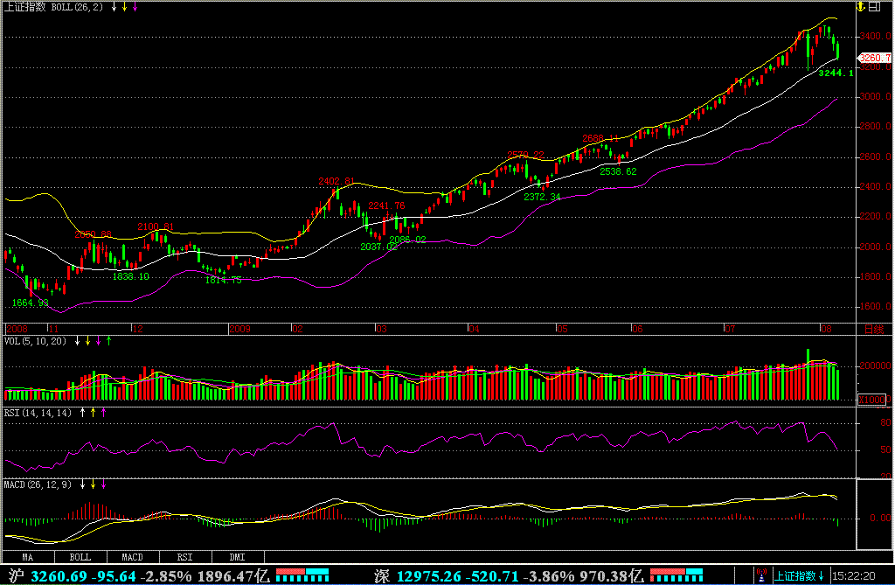Open the 上证指数 status bar dropdown
Image resolution: width=895 pixels, height=585 pixels.
[799, 575]
